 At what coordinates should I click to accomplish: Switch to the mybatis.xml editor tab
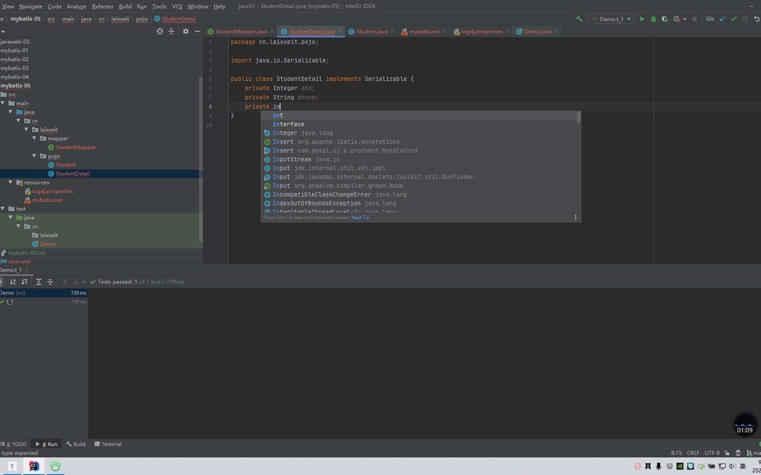[x=424, y=32]
